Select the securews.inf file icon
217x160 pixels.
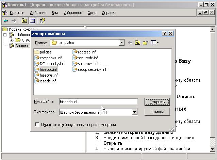coord(75,64)
